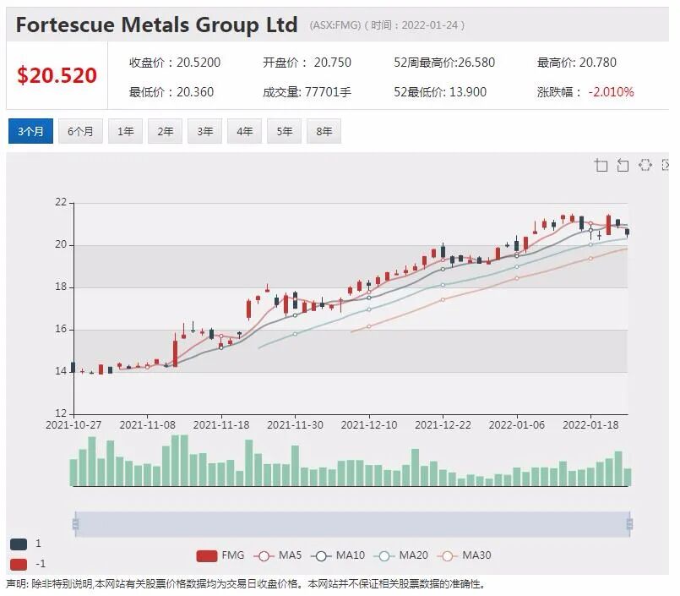Click the 22 price axis label

61,202
